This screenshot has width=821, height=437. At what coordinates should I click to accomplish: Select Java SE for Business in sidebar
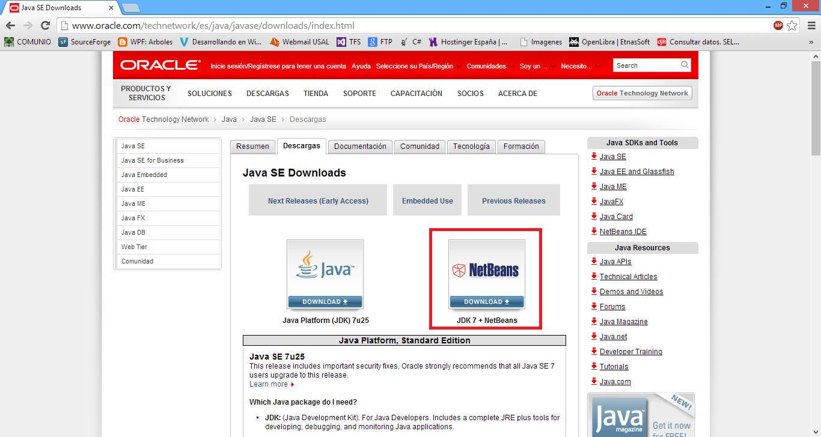(168, 160)
